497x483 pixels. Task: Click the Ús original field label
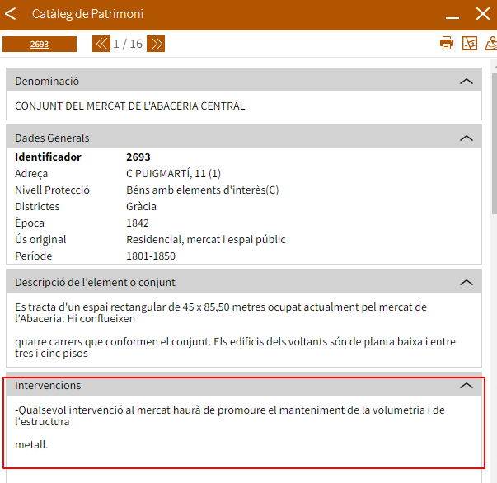[40, 240]
